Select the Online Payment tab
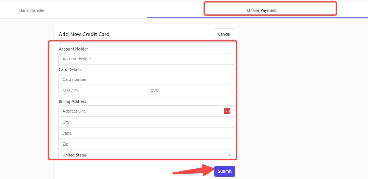This screenshot has height=179, width=368. 262,10
